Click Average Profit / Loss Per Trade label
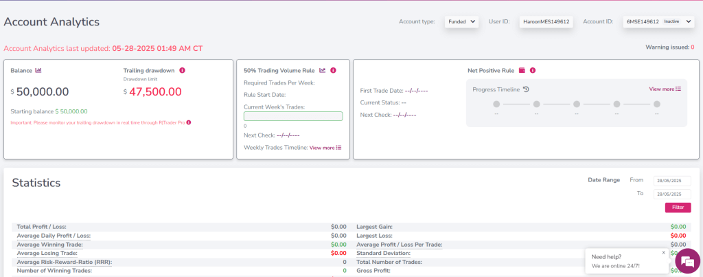The height and width of the screenshot is (277, 703). pyautogui.click(x=400, y=245)
